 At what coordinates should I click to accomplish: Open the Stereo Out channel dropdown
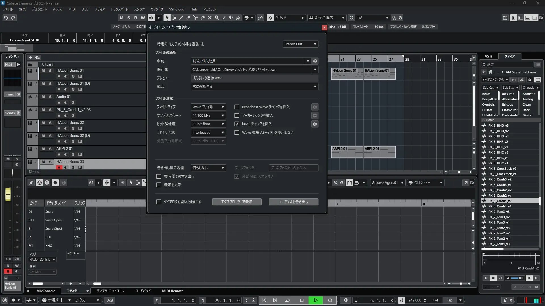tap(300, 44)
